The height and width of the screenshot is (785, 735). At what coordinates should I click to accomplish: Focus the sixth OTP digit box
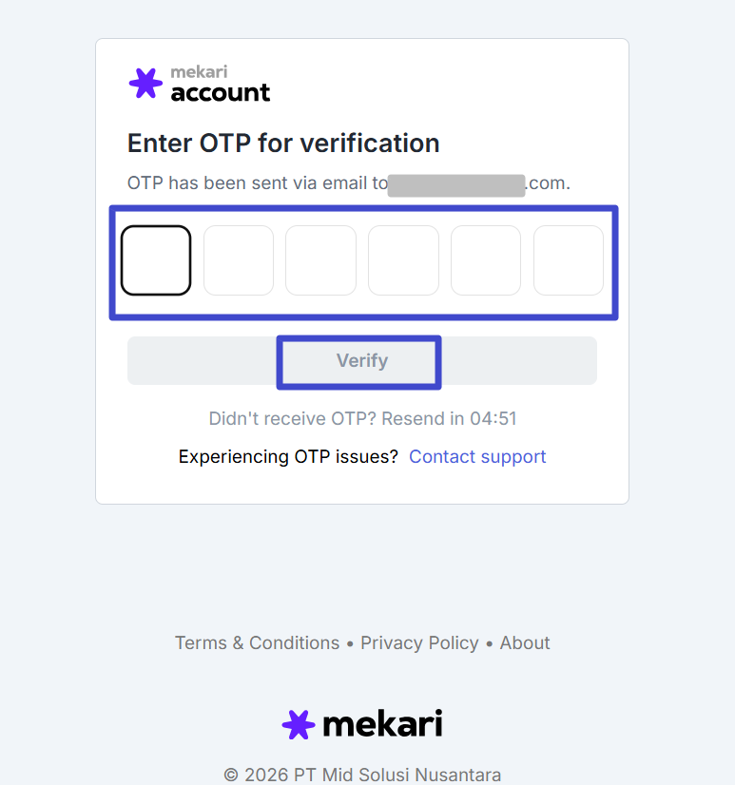click(568, 260)
